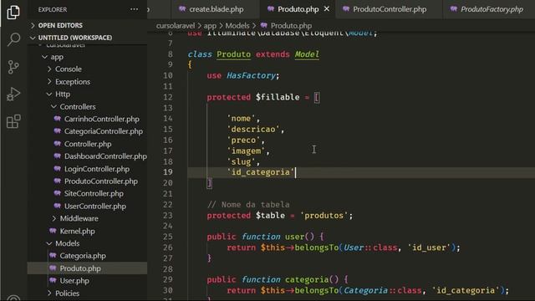Viewport: 535px width, 301px height.
Task: Click Categoria::class on line 30
Action: 383,290
